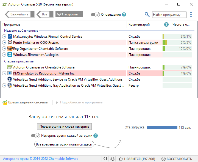Click the blue Эта загрузка 113 сек. bar
This screenshot has width=198, height=162.
pyautogui.click(x=162, y=127)
